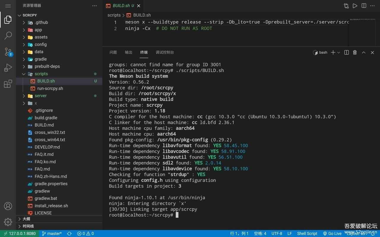Image resolution: width=380 pixels, height=237 pixels.
Task: Expand the app folder
Action: coord(59,30)
